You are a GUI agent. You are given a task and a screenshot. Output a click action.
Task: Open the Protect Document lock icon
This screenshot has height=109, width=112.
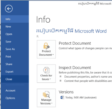pyautogui.click(x=46, y=46)
